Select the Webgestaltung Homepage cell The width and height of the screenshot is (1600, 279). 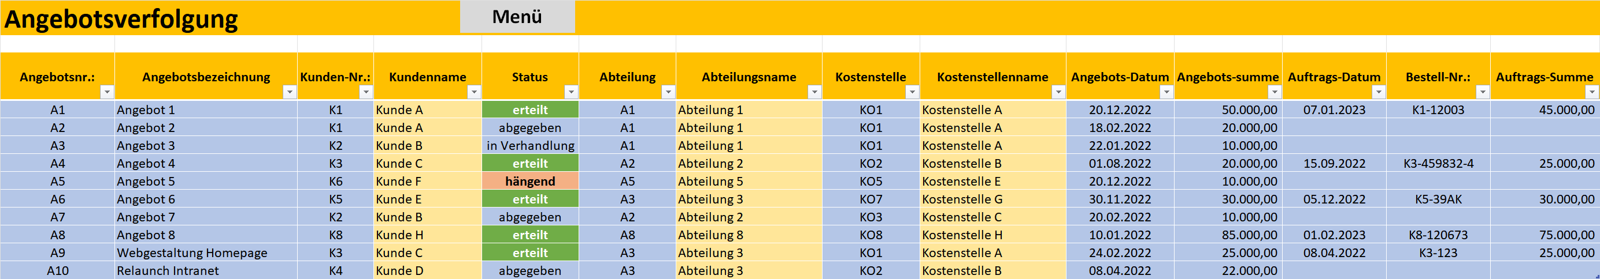[206, 253]
